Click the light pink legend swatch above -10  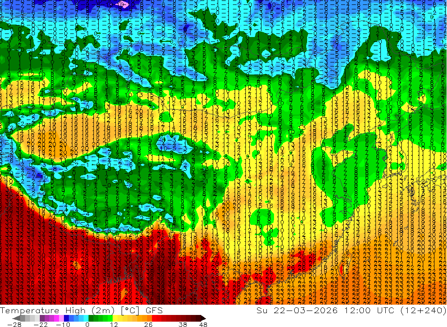click(61, 319)
